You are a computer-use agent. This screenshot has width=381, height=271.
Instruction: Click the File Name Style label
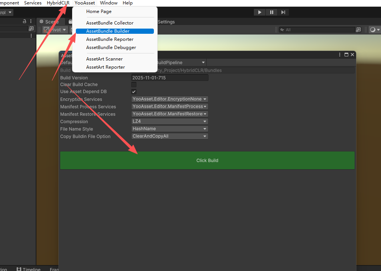tap(77, 129)
